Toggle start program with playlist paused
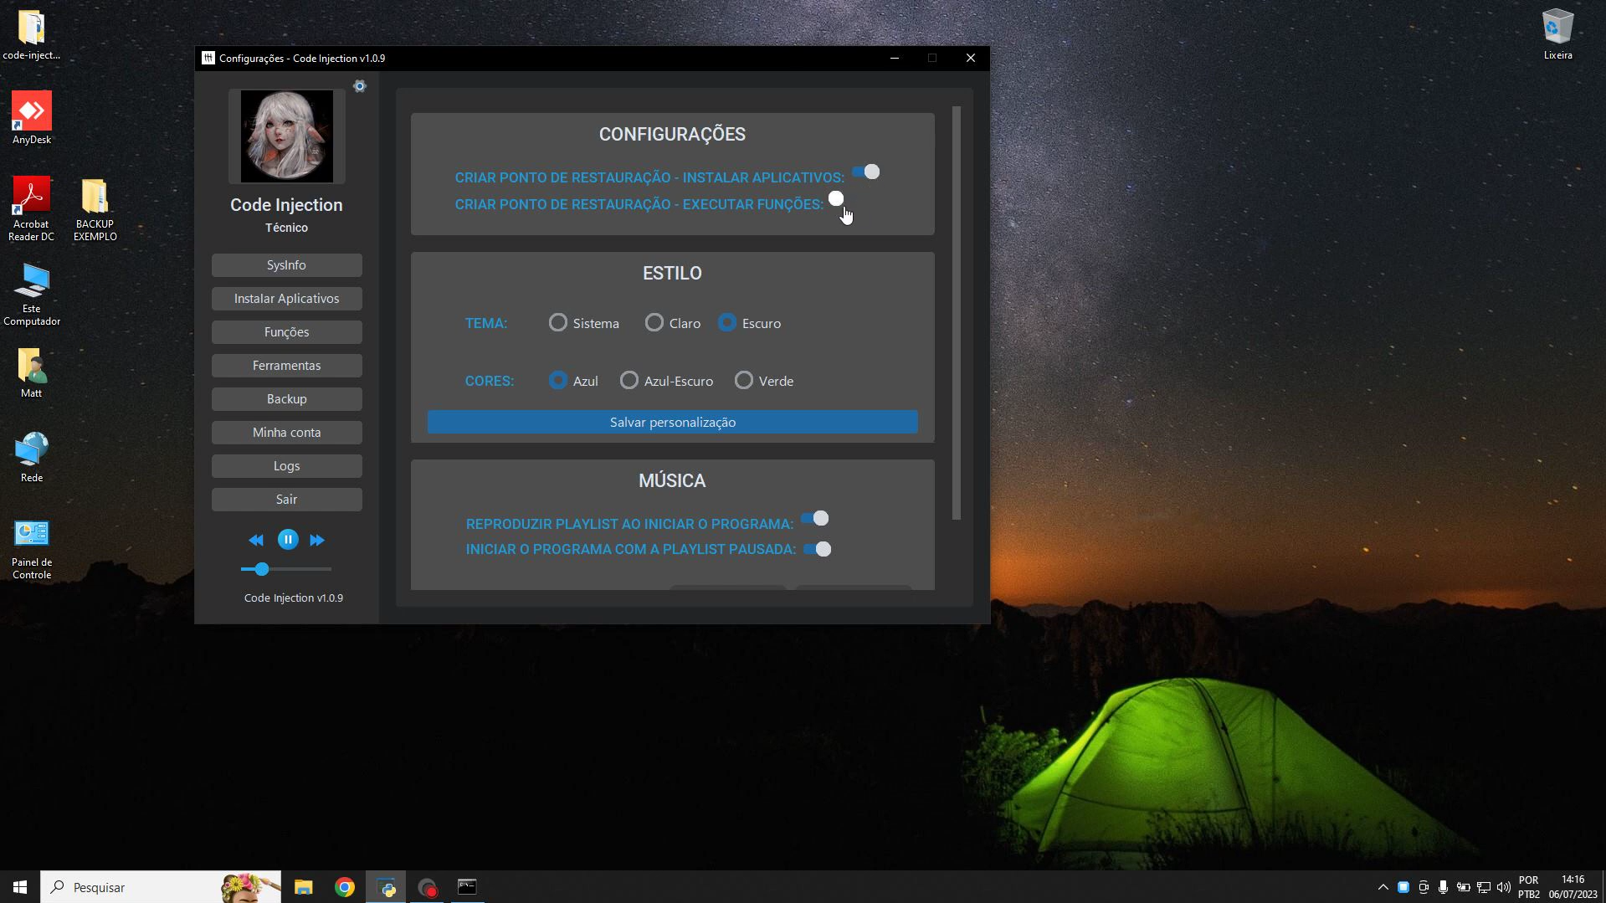The image size is (1606, 903). [818, 549]
